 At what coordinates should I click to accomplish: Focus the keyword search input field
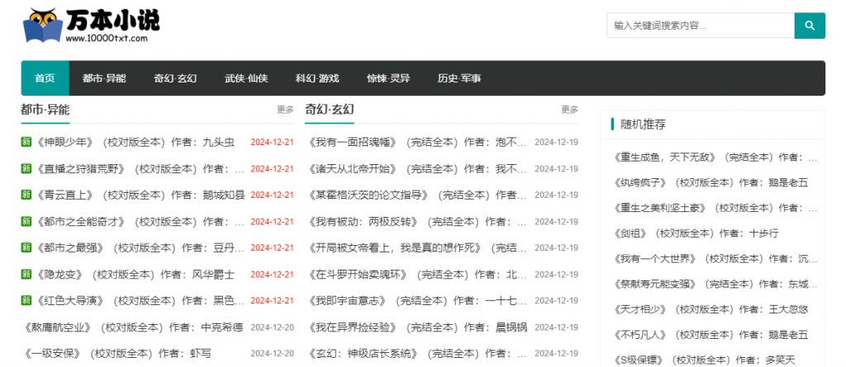tap(701, 26)
